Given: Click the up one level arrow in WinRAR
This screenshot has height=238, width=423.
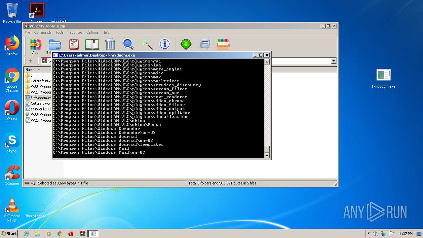Looking at the screenshot, I should point(30,61).
